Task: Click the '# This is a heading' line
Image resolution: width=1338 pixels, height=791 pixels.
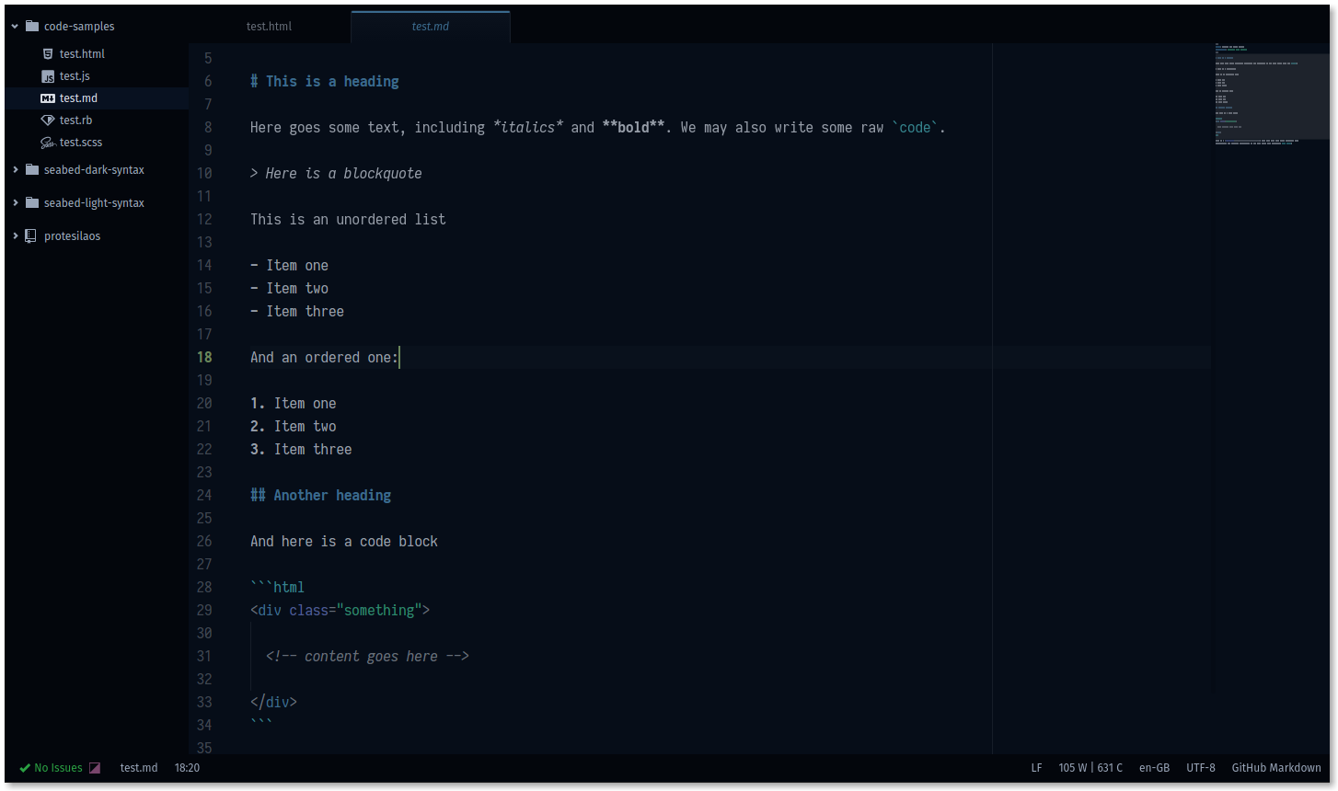Action: [325, 82]
